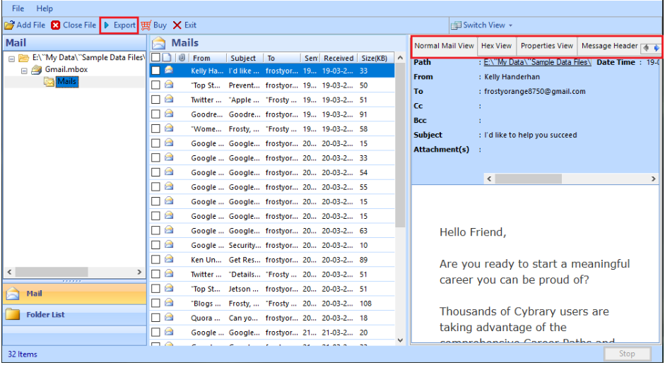Toggle the select-all checkbox in header
Screen dimensions: 665x365
(x=155, y=58)
